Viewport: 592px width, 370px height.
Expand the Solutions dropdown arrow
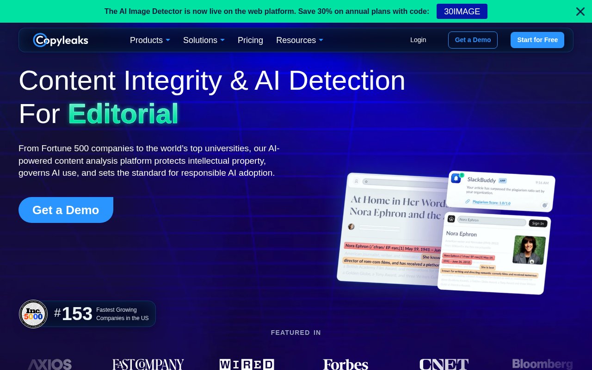[x=222, y=40]
